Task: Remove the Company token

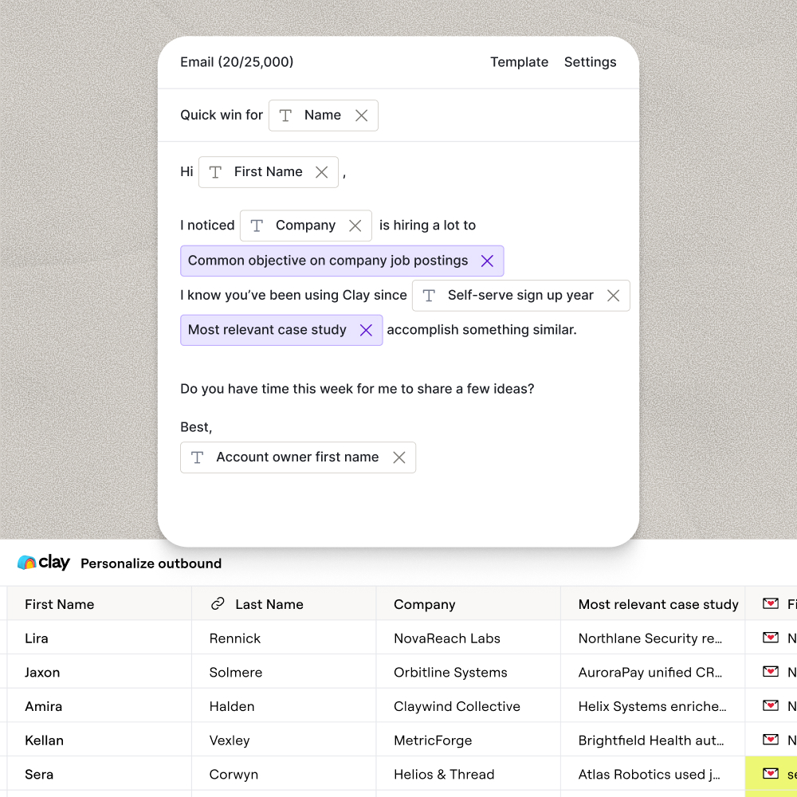Action: [x=355, y=226]
